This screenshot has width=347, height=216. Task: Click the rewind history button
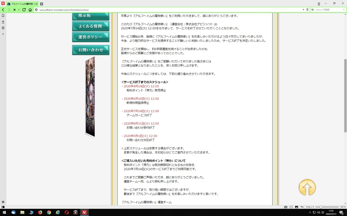tap(14, 10)
